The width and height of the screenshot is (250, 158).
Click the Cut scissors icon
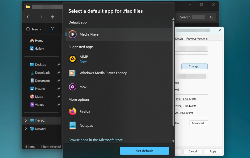(52, 29)
